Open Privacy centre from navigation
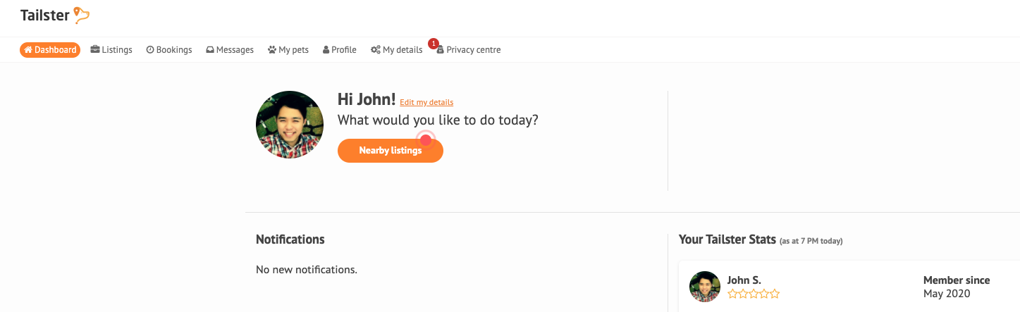Screen dimensions: 1020x312 pyautogui.click(x=469, y=50)
